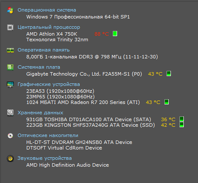Click the CPU chip icon
Image resolution: width=198 pixels, height=183 pixels.
pos(10,27)
